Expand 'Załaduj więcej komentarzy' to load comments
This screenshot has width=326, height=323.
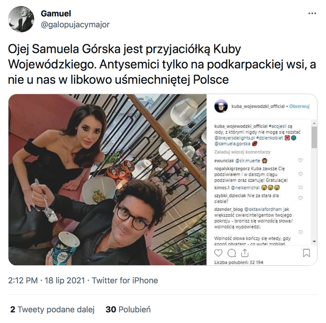pos(242,152)
